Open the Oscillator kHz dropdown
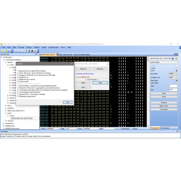The width and height of the screenshot is (181, 181). 176,77
